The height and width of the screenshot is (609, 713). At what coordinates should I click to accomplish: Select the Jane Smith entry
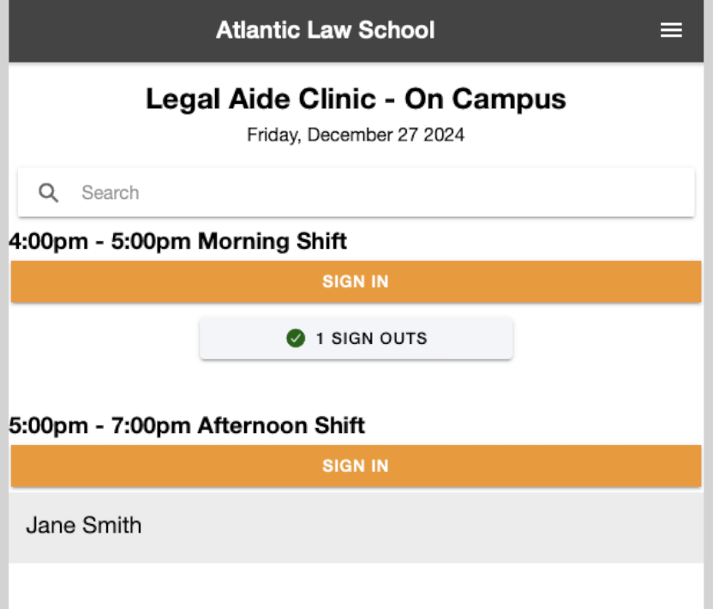point(84,526)
